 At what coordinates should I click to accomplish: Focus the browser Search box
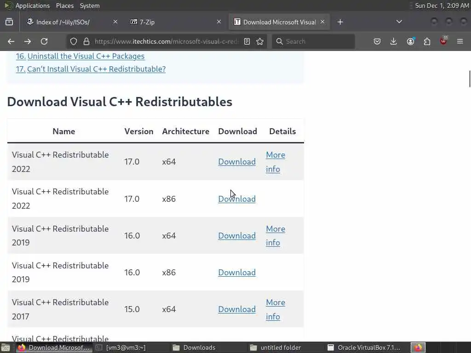[x=313, y=41]
